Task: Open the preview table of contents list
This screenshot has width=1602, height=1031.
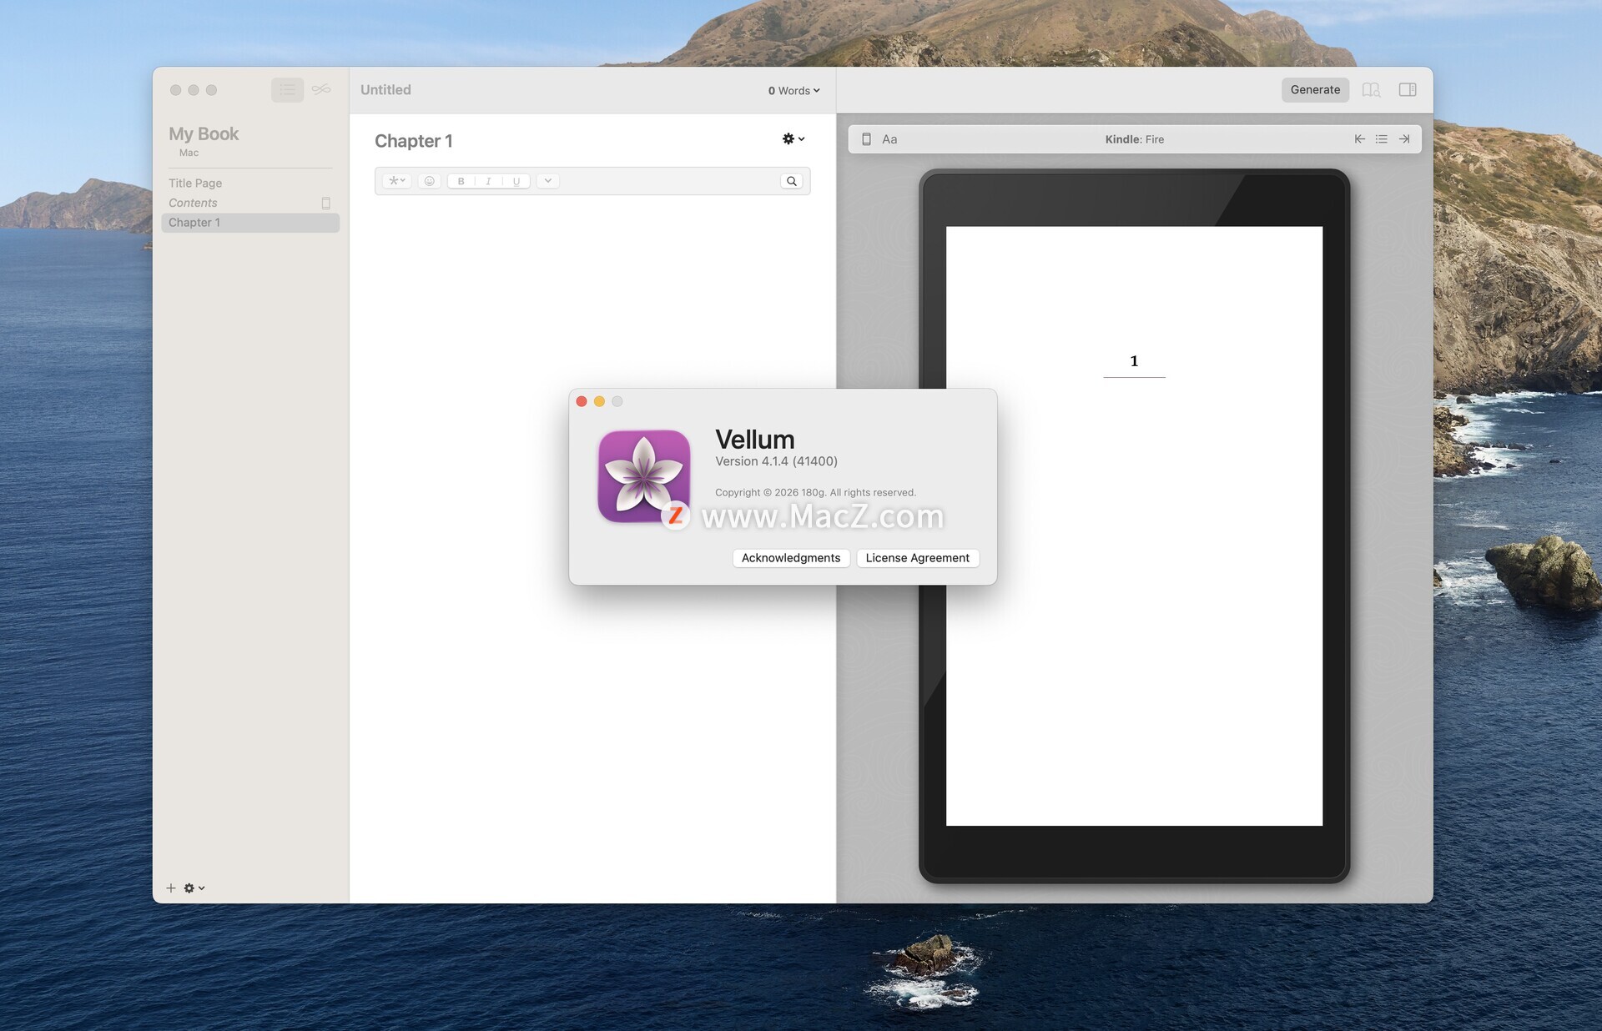Action: (x=1382, y=139)
